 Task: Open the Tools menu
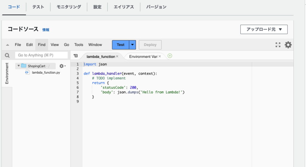[x=79, y=45]
